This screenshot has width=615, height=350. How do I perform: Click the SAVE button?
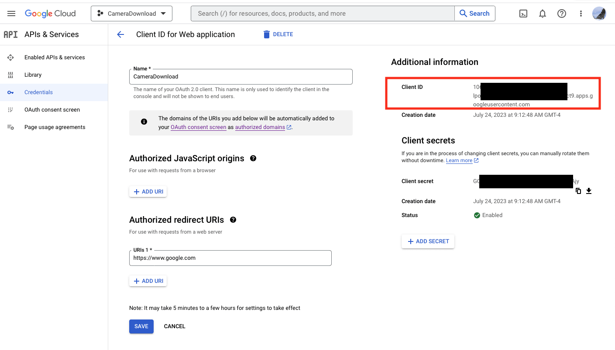point(141,326)
